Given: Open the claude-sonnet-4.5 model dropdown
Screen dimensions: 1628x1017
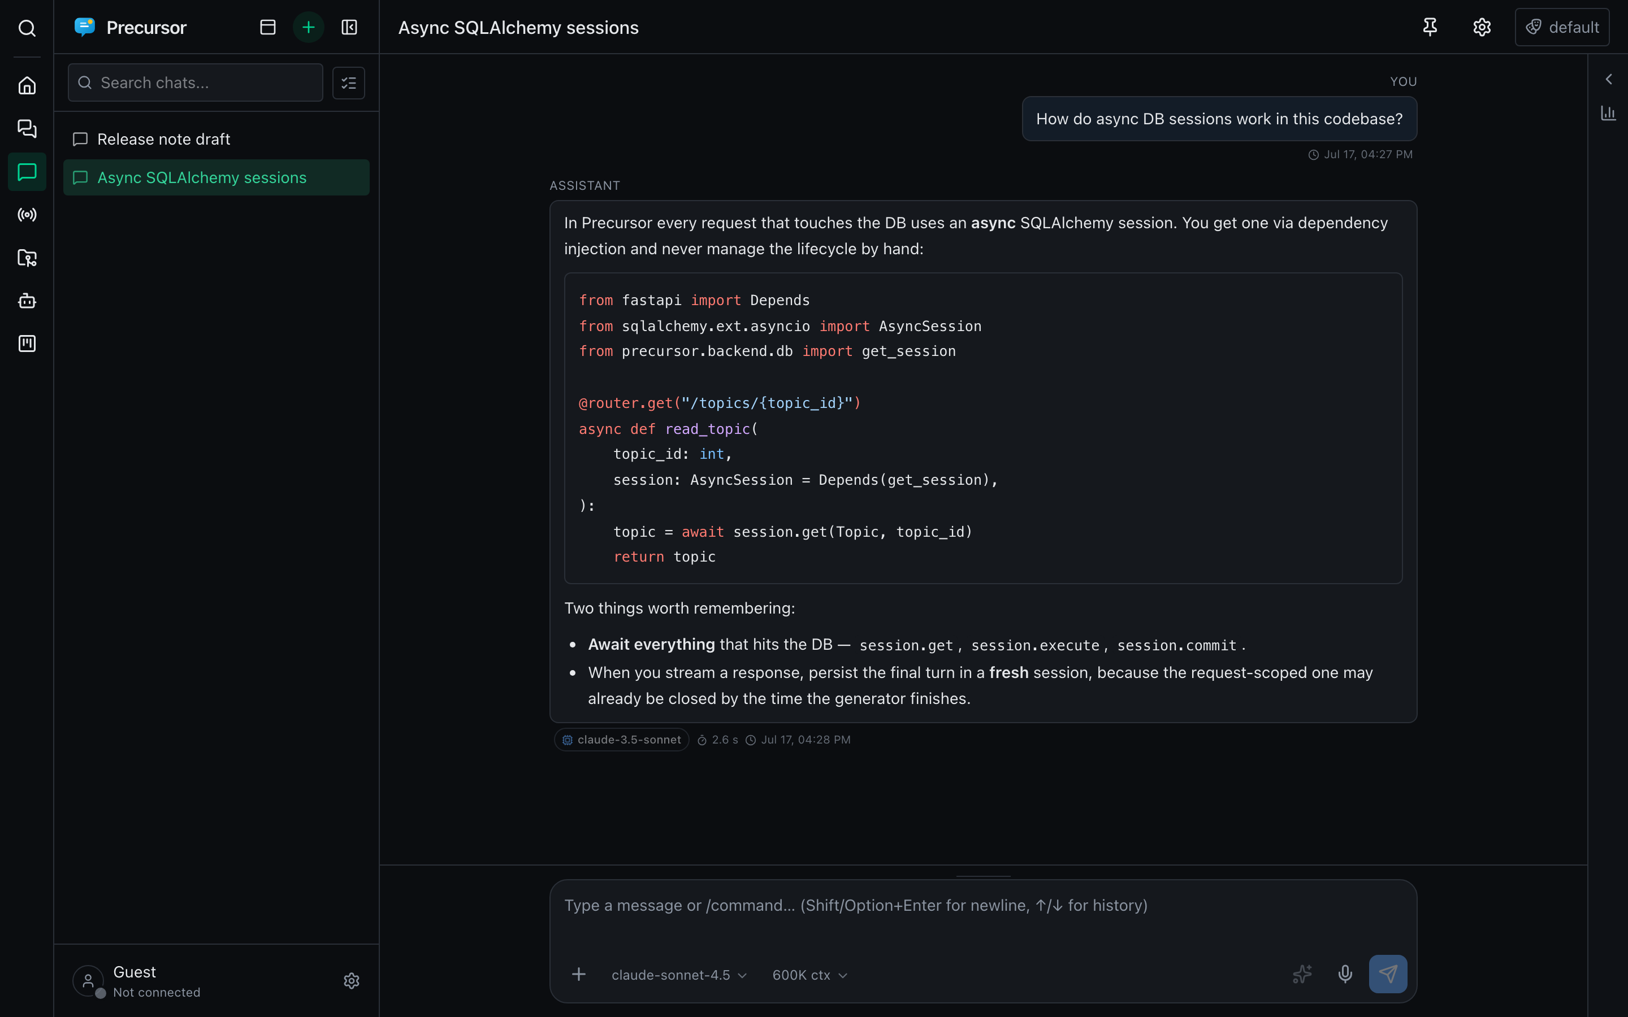Looking at the screenshot, I should pyautogui.click(x=679, y=975).
